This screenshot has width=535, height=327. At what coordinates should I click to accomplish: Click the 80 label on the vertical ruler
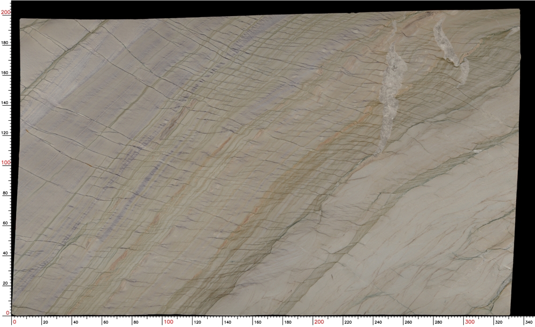5,193
